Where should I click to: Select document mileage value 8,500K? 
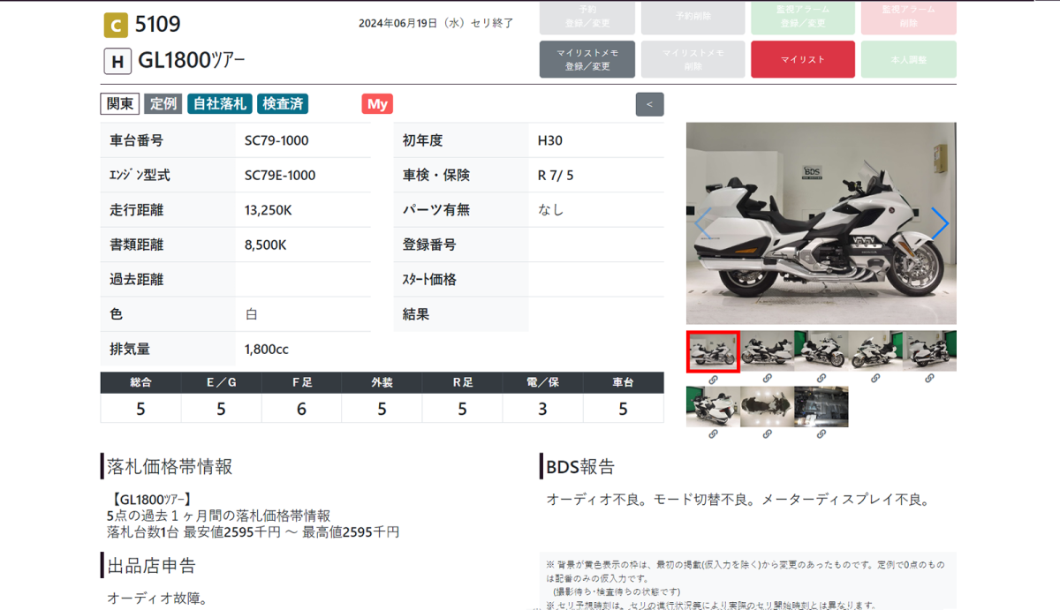click(266, 245)
